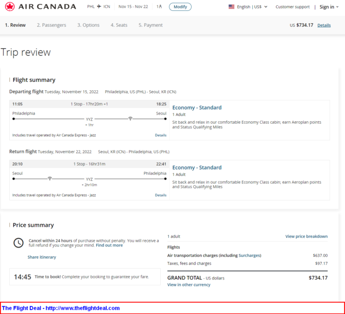Click the YYZ stop on return flight
The image size is (345, 314).
click(x=89, y=179)
